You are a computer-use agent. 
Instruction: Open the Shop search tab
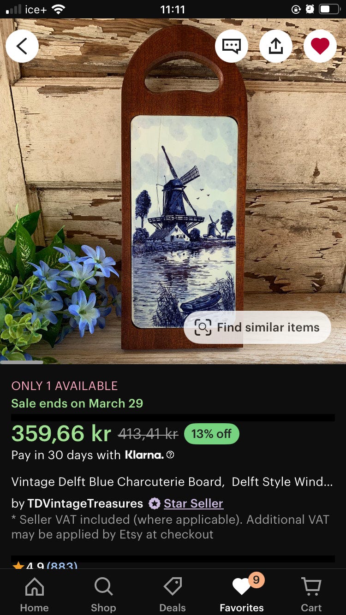(103, 595)
